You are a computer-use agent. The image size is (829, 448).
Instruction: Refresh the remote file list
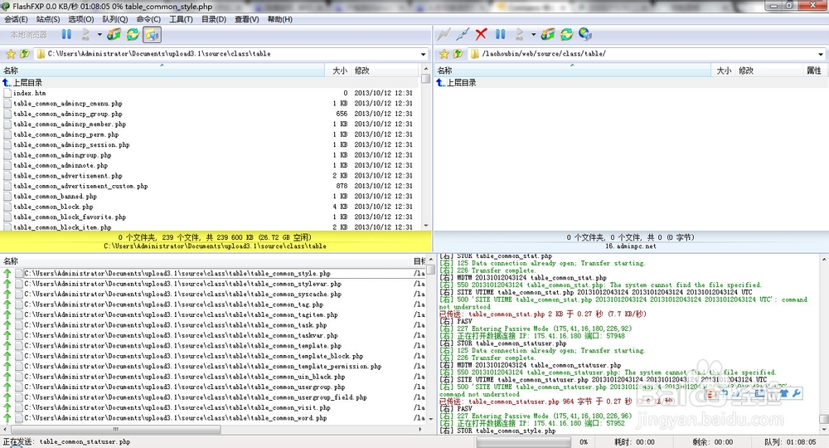point(567,34)
